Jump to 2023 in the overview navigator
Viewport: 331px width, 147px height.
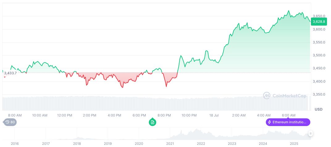[x=232, y=144]
